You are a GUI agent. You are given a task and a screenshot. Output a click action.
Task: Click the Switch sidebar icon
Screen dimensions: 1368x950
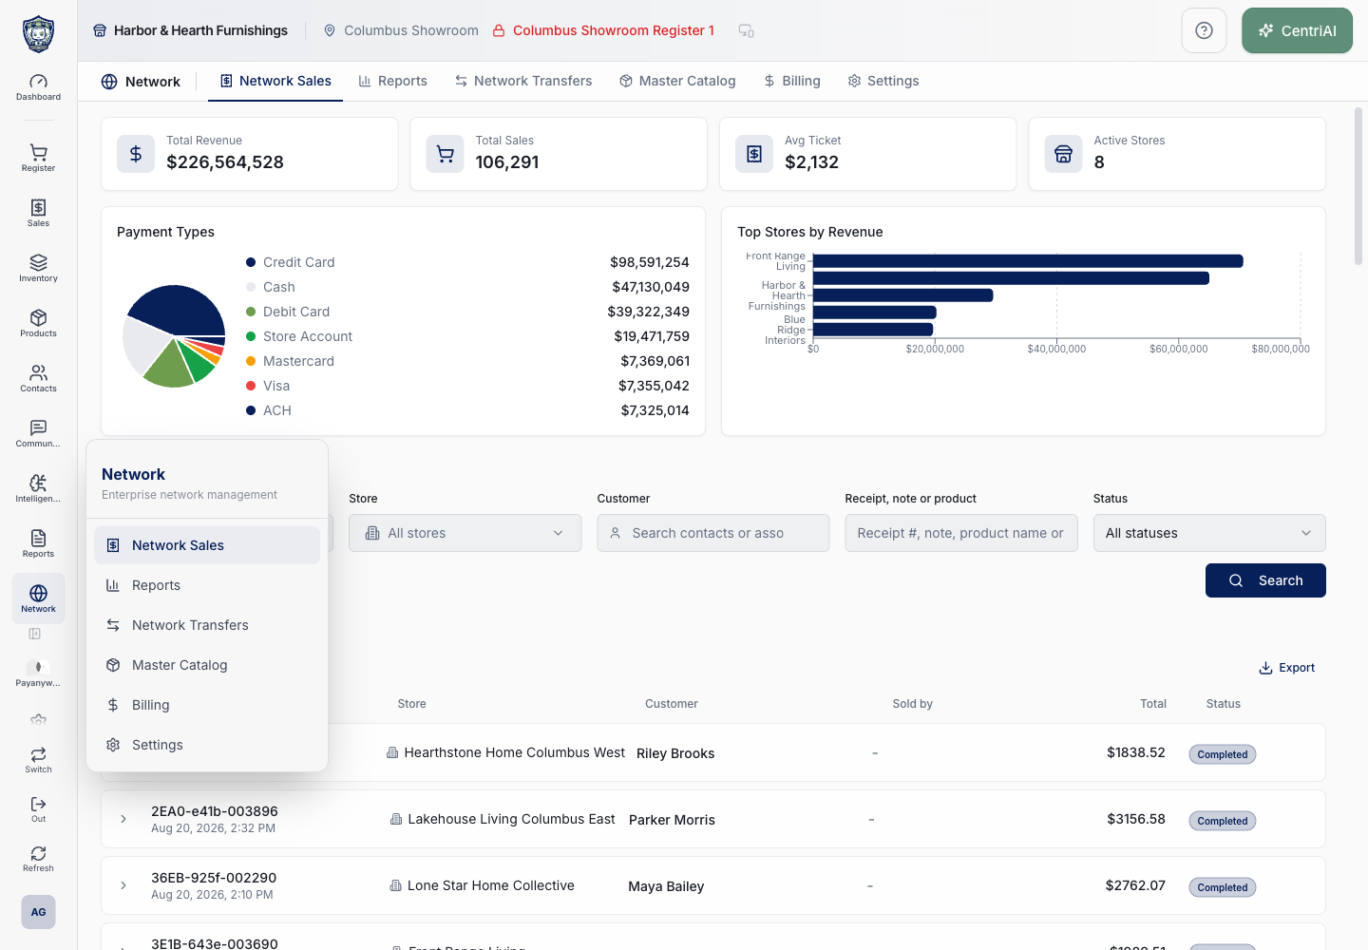pos(38,760)
